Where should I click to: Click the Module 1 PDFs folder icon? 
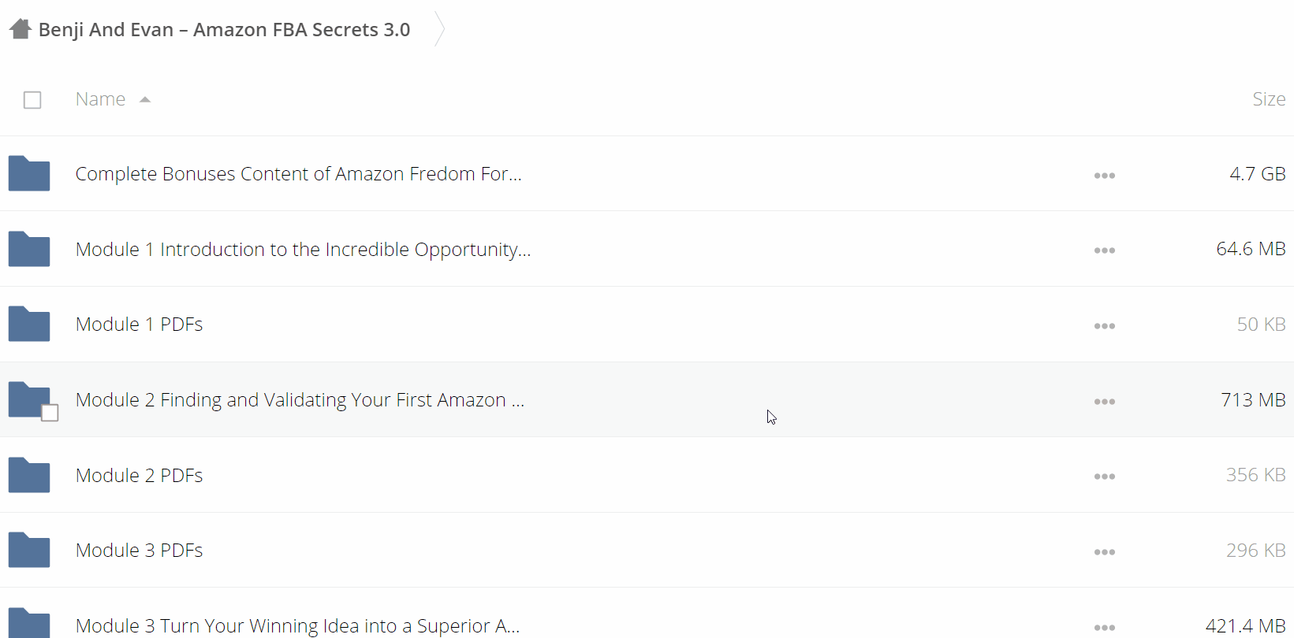(x=29, y=324)
